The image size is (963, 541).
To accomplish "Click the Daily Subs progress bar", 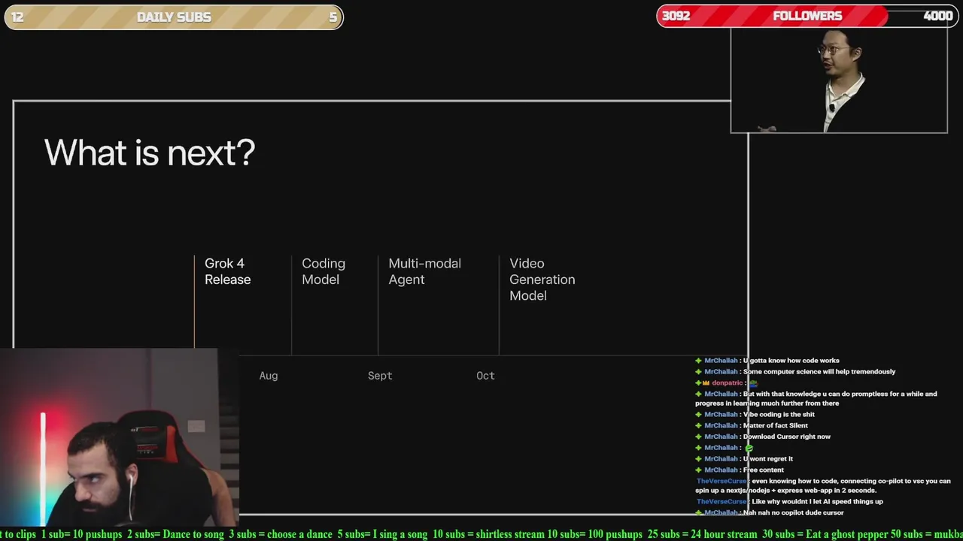I will coord(174,17).
